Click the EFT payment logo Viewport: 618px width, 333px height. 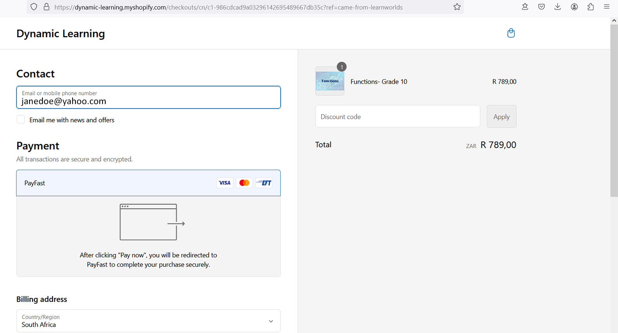[264, 183]
